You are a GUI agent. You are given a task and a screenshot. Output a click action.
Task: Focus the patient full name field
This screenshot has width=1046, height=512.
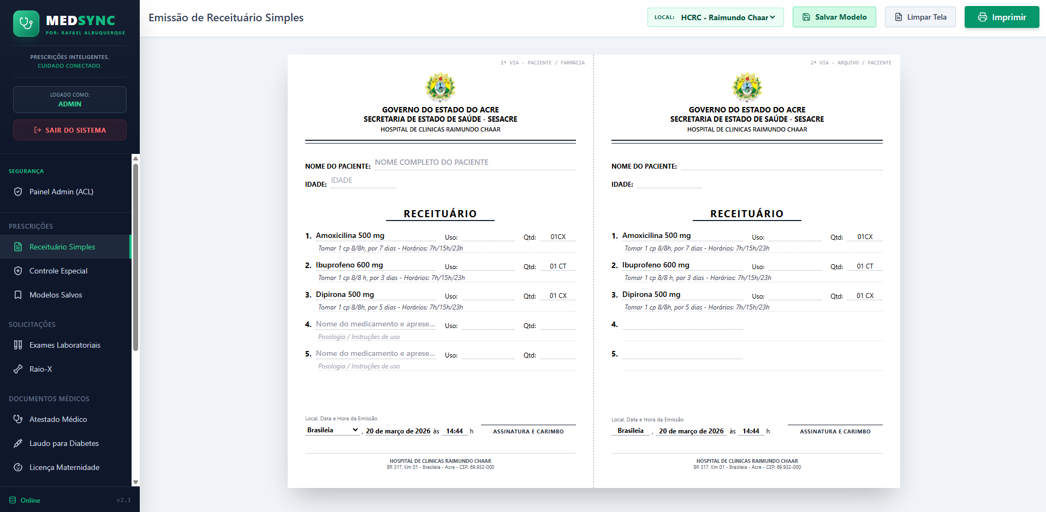tap(474, 163)
